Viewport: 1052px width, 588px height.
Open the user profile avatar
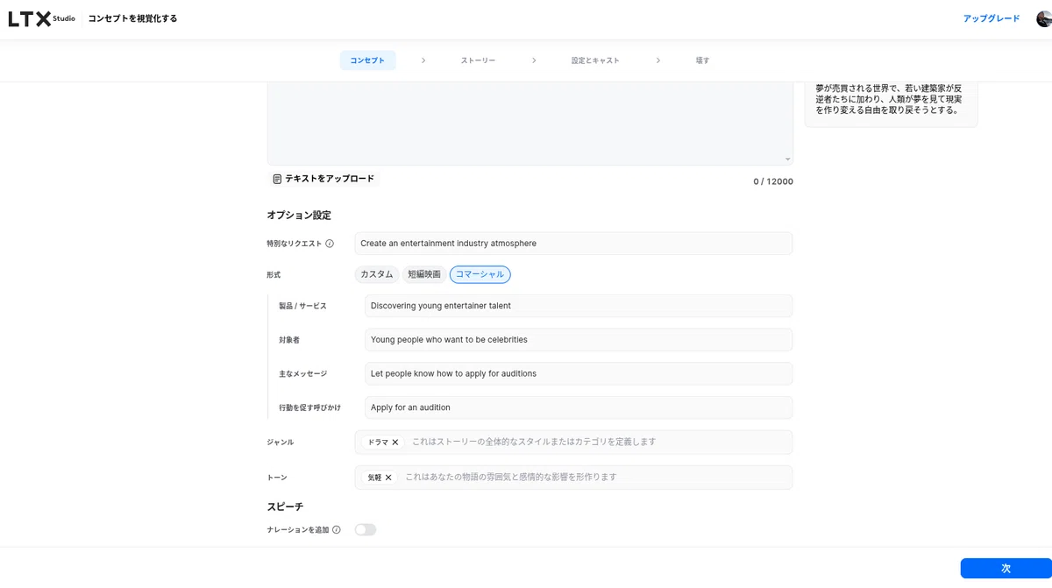click(1043, 18)
